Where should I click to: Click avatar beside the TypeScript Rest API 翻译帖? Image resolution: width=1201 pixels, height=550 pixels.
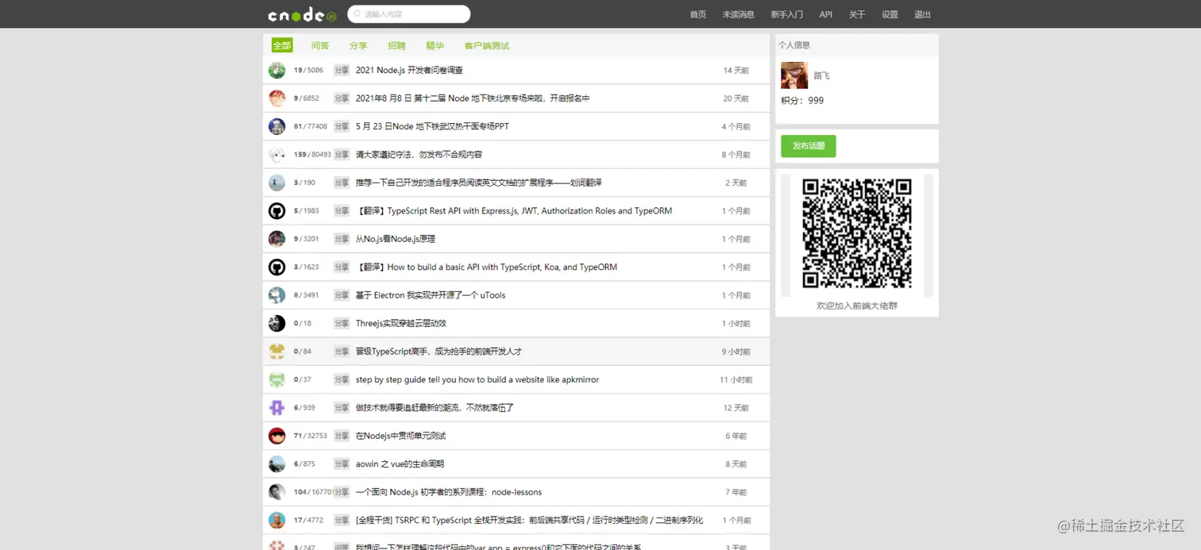pos(276,210)
